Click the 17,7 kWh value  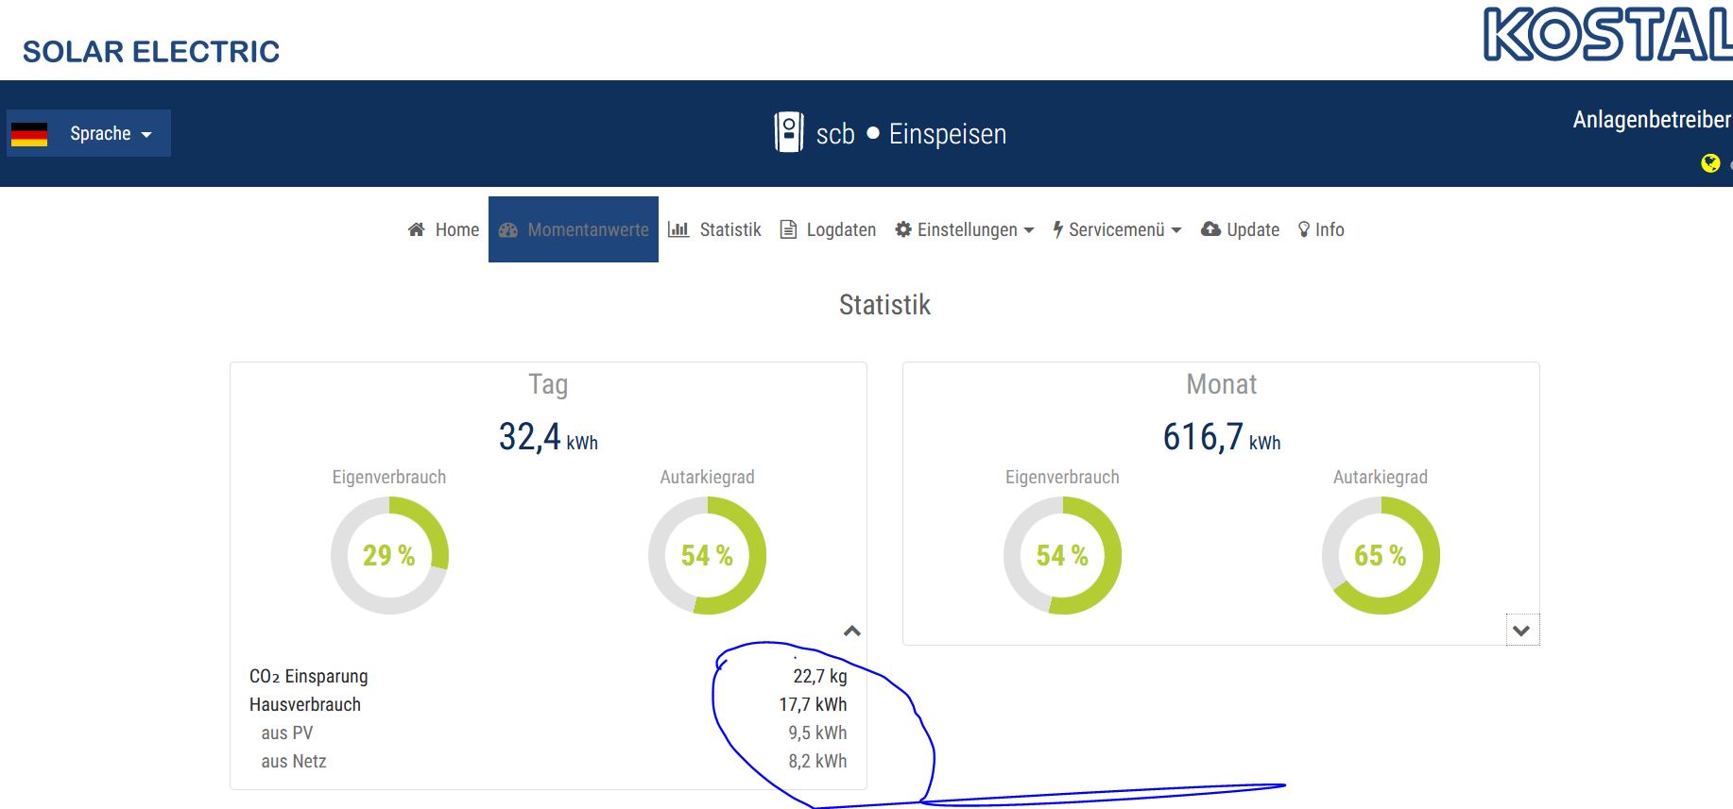[x=813, y=704]
